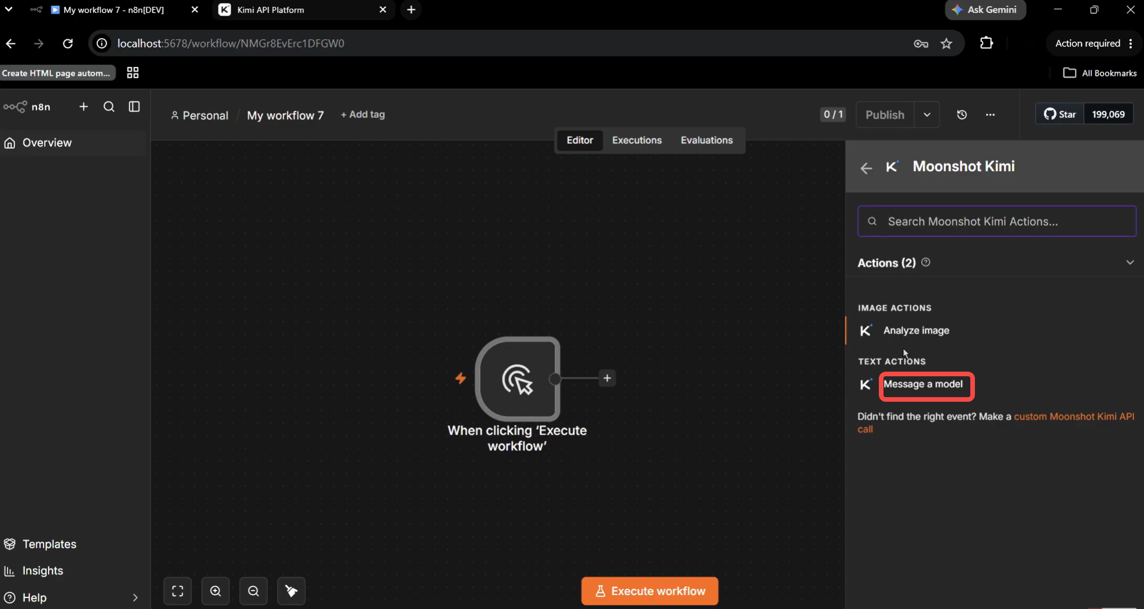Open Templates in the sidebar

[x=40, y=544]
